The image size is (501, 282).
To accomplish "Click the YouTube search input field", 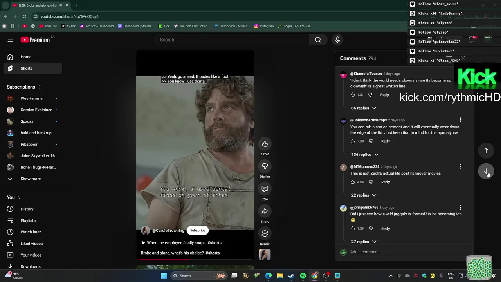I will (232, 40).
